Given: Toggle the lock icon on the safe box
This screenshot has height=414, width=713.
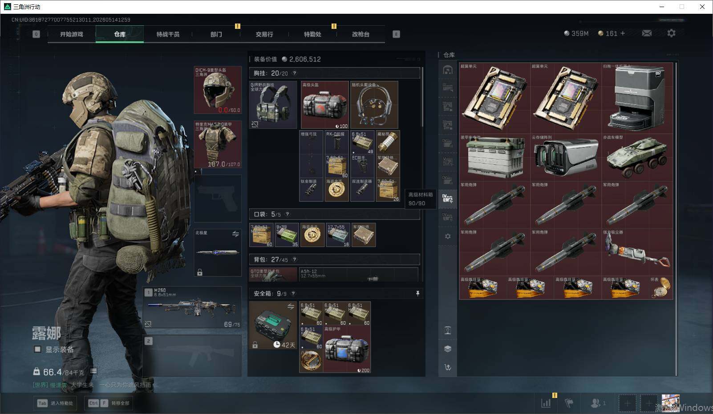Looking at the screenshot, I should 255,345.
